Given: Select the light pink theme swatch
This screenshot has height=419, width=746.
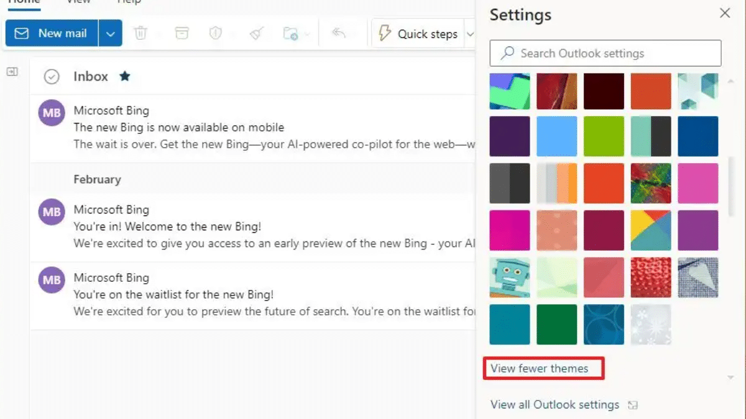Looking at the screenshot, I should pyautogui.click(x=698, y=183).
